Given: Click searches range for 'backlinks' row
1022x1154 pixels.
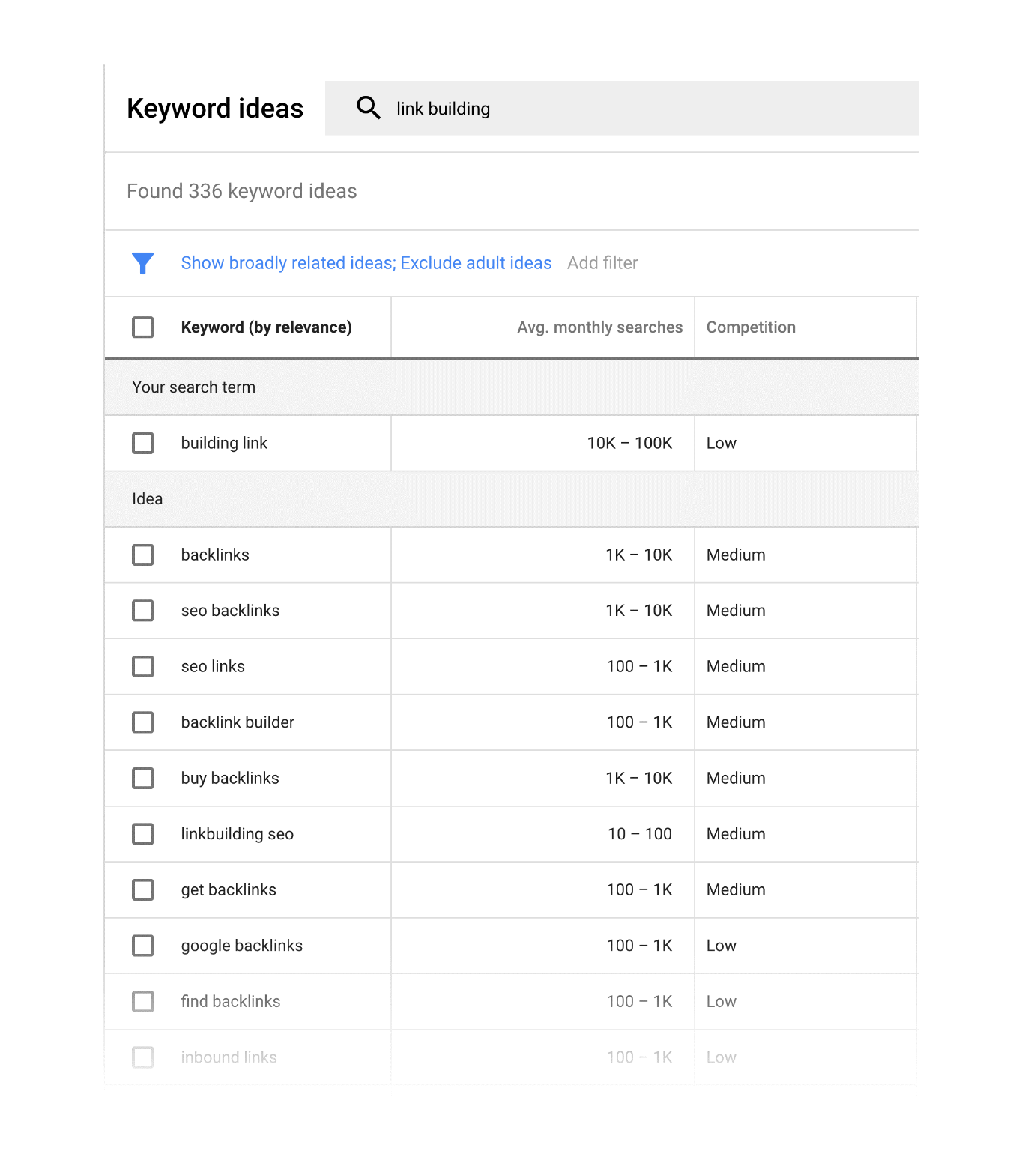Looking at the screenshot, I should (x=639, y=555).
